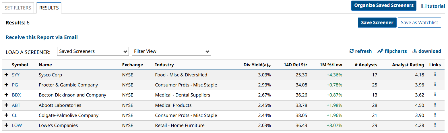Switch to the SET FILTERS tab
This screenshot has width=448, height=133.
[x=18, y=8]
